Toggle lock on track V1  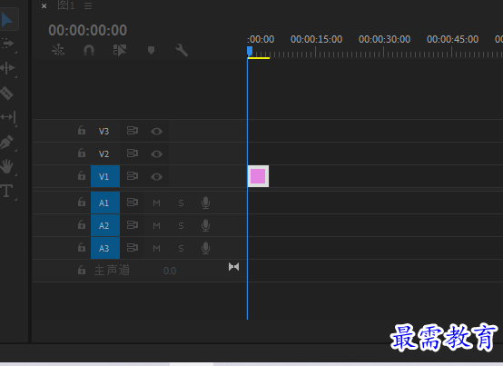pyautogui.click(x=82, y=175)
